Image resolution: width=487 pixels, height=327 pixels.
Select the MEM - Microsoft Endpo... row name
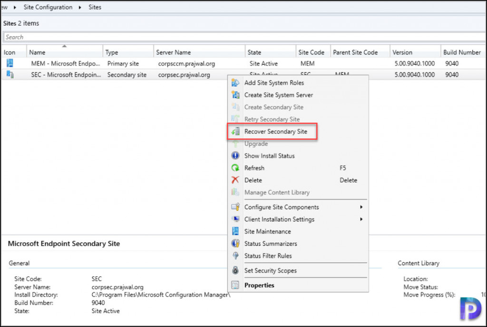tap(66, 64)
